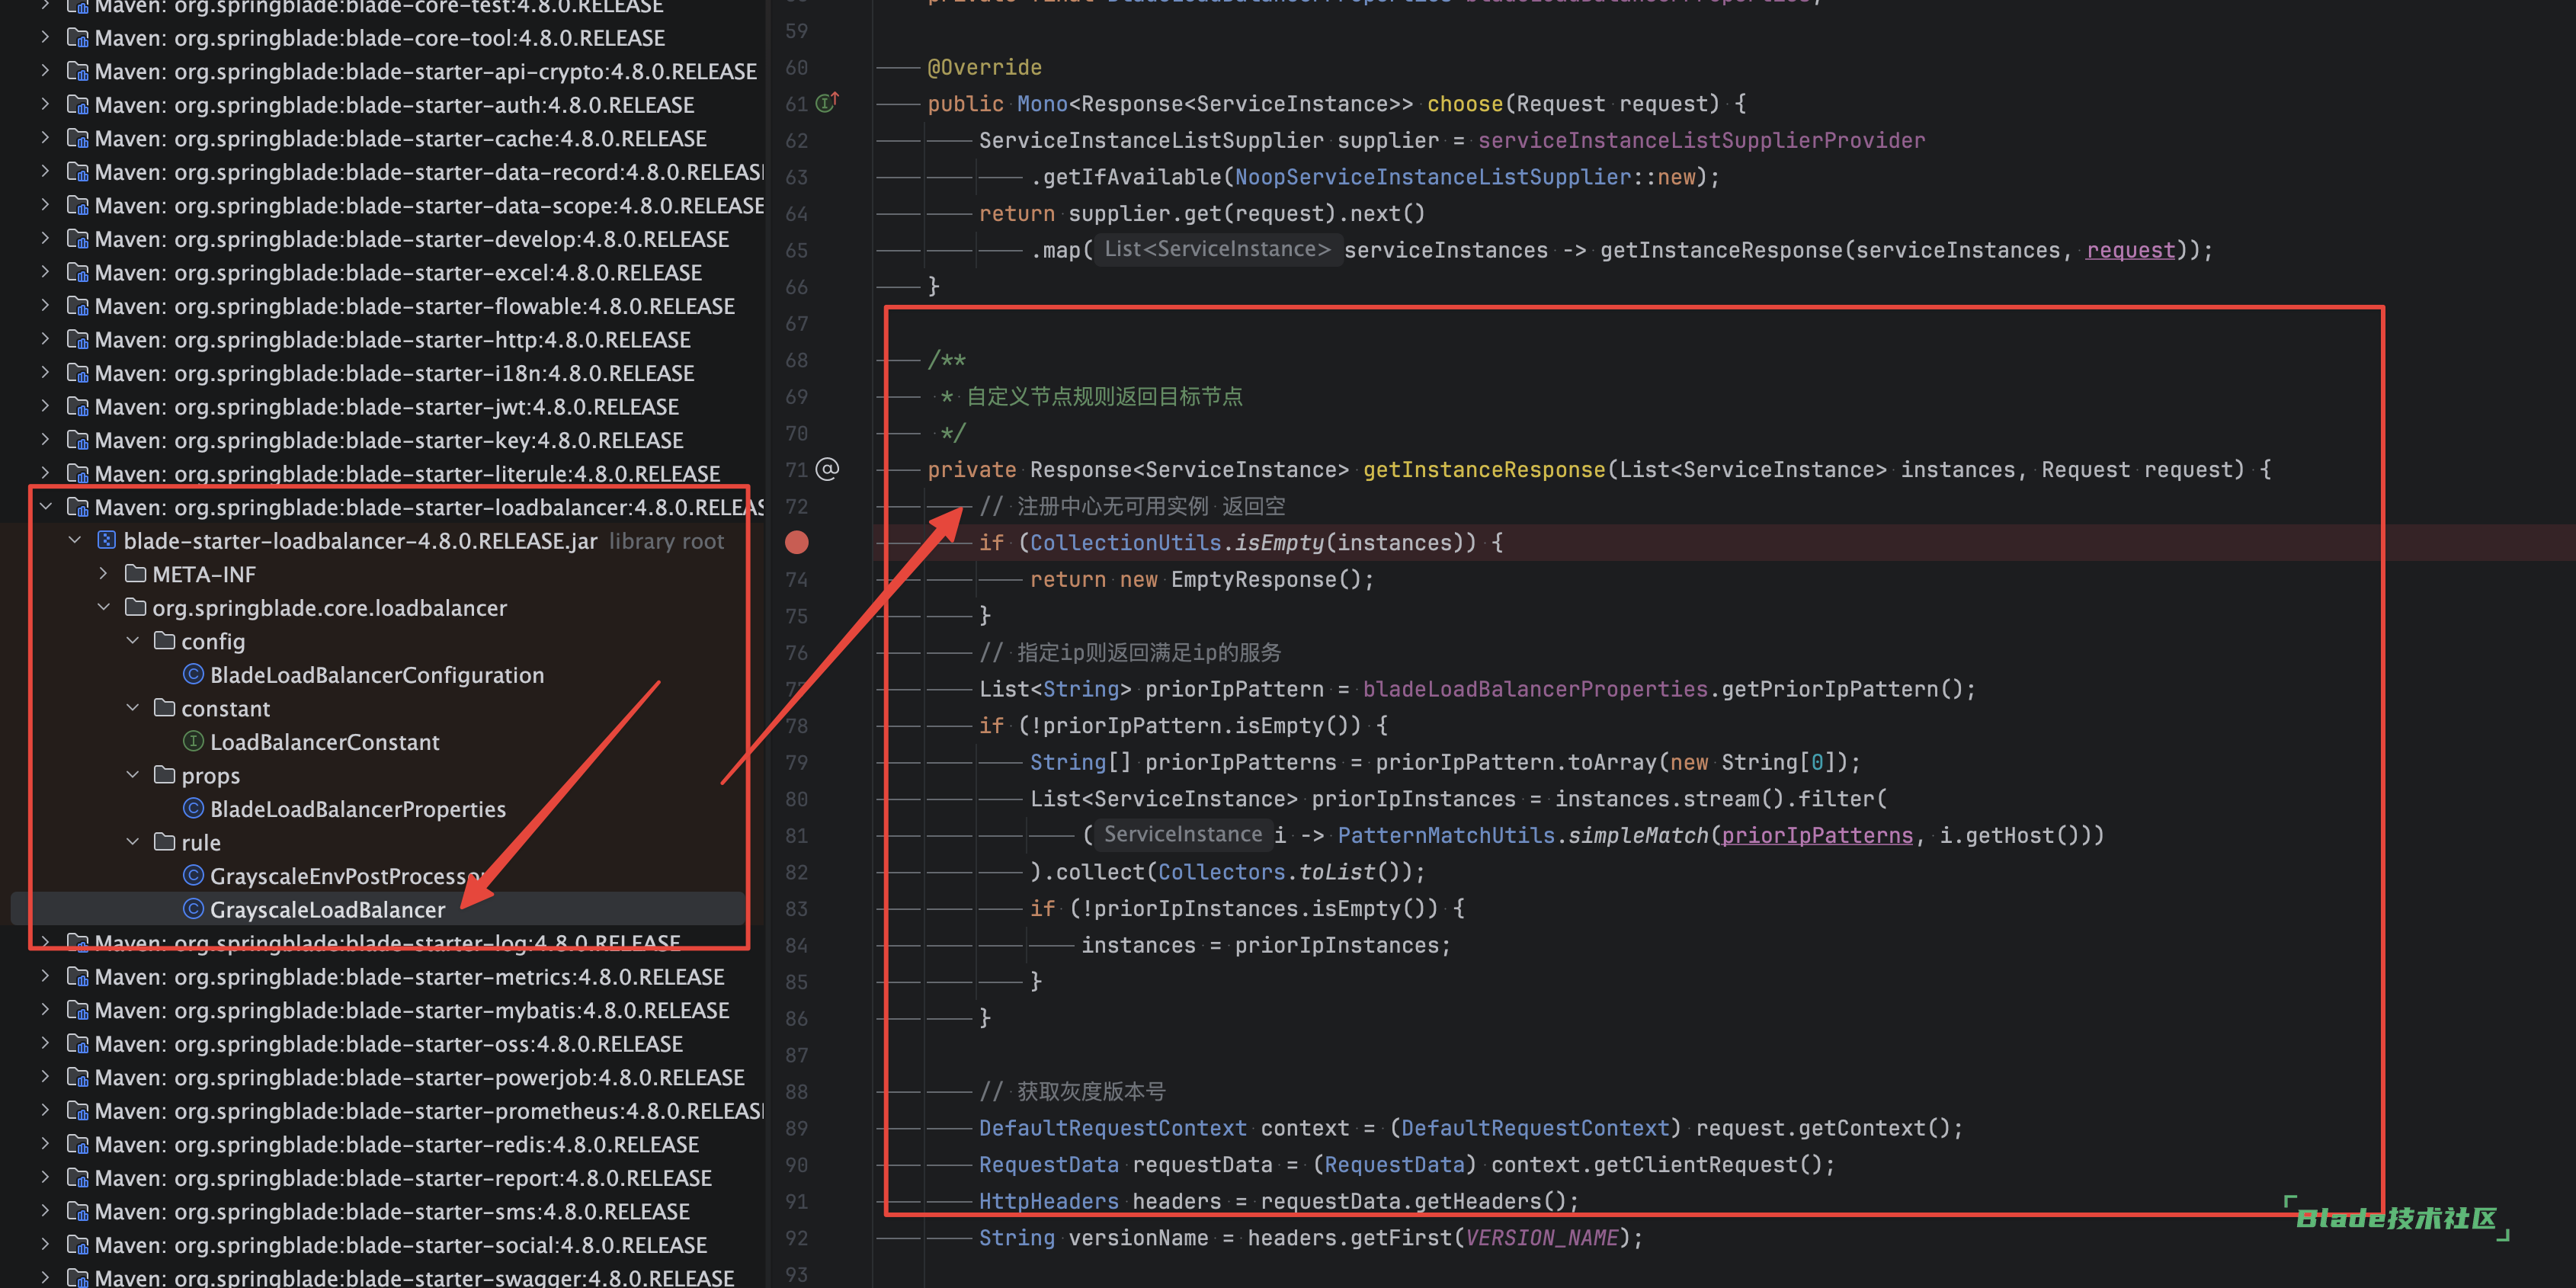Click the @ gutter icon on line 71
The width and height of the screenshot is (2576, 1288).
click(x=827, y=469)
